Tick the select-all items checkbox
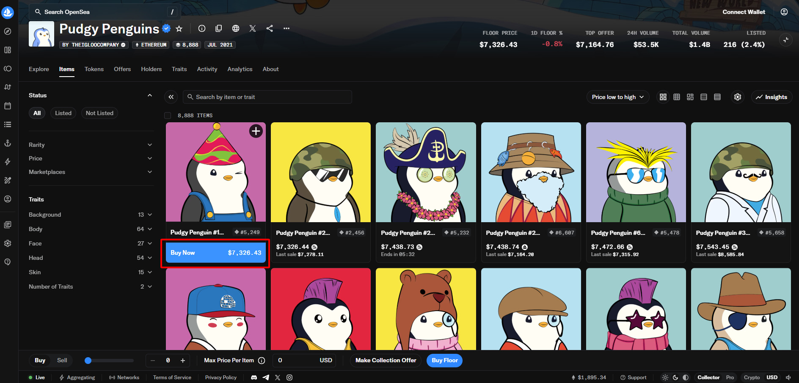 coord(168,116)
